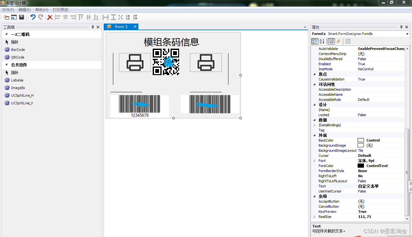412x237 pixels.
Task: Pick the UCSplitLine_H control
Action: [x=22, y=95]
